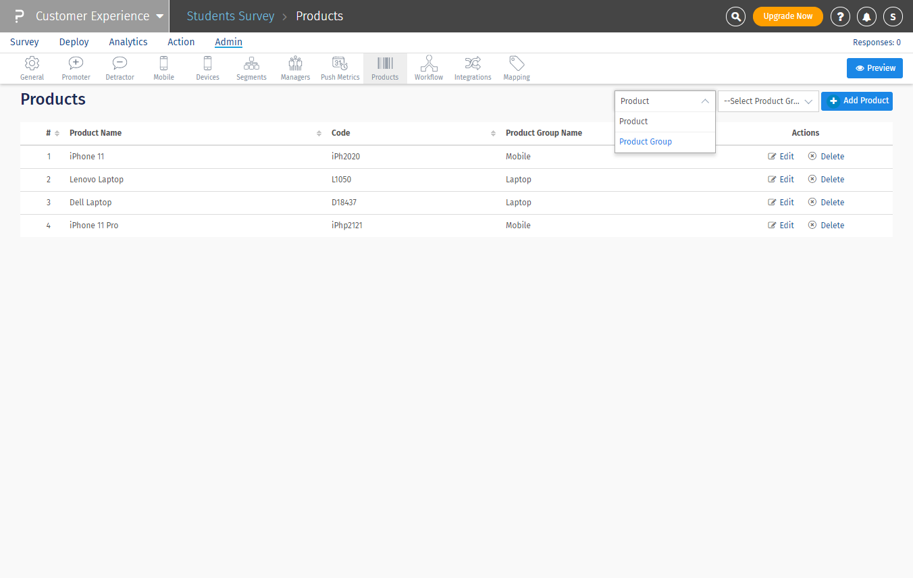Expand the Select Product Group dropdown
The width and height of the screenshot is (913, 578).
coord(768,101)
